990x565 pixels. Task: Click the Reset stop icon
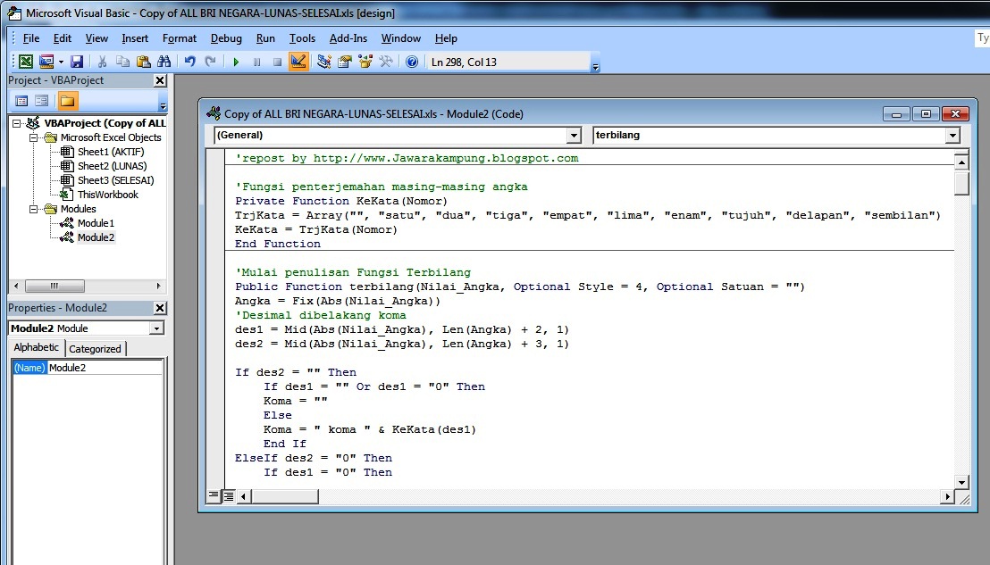277,62
